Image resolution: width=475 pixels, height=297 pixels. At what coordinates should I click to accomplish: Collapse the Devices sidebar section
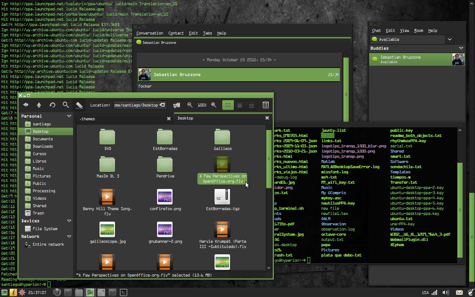coord(69,221)
